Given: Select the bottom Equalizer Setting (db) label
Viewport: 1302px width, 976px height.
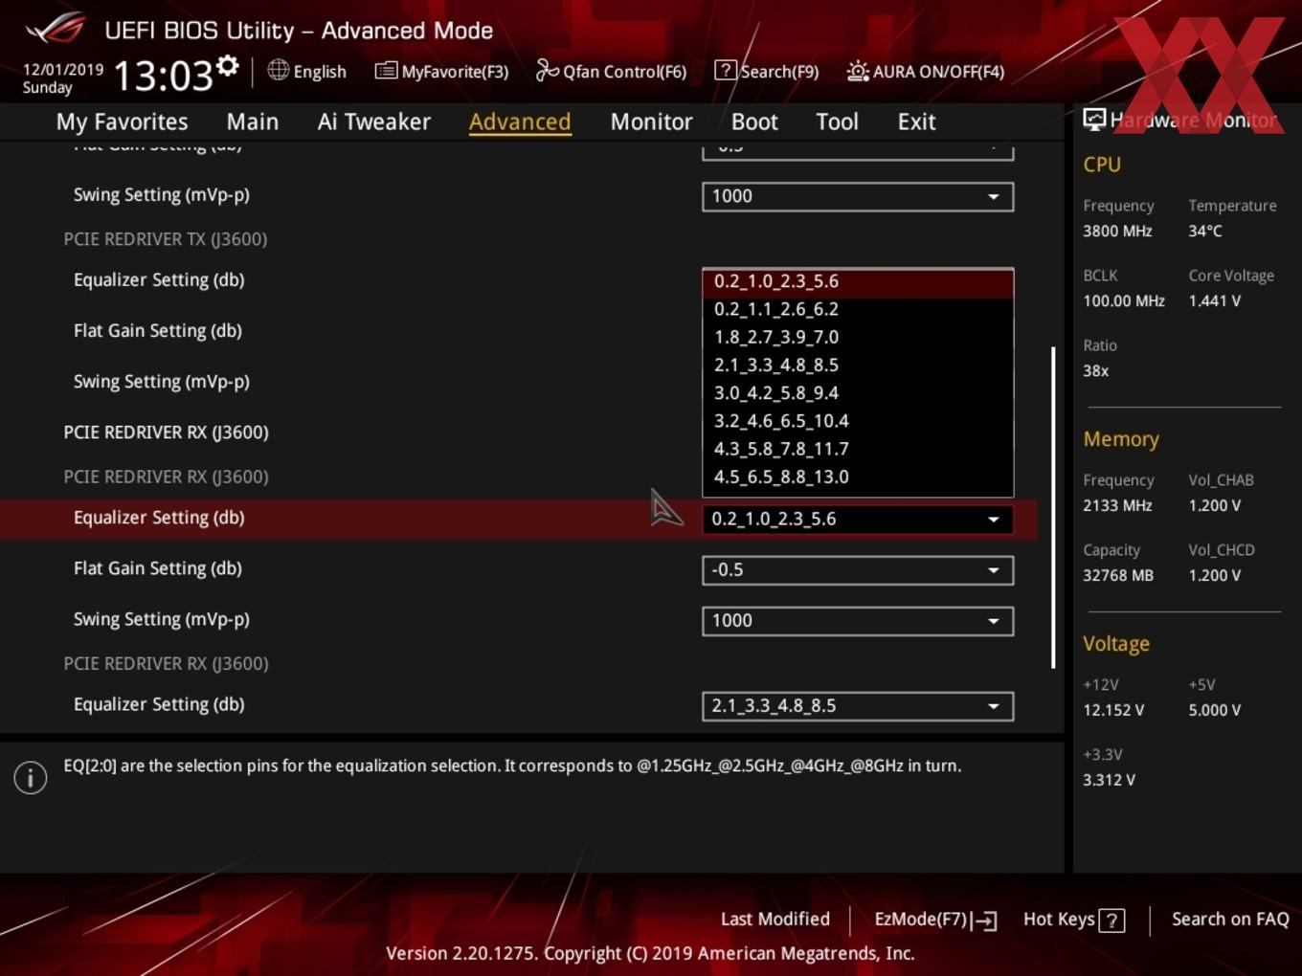Looking at the screenshot, I should [x=159, y=704].
